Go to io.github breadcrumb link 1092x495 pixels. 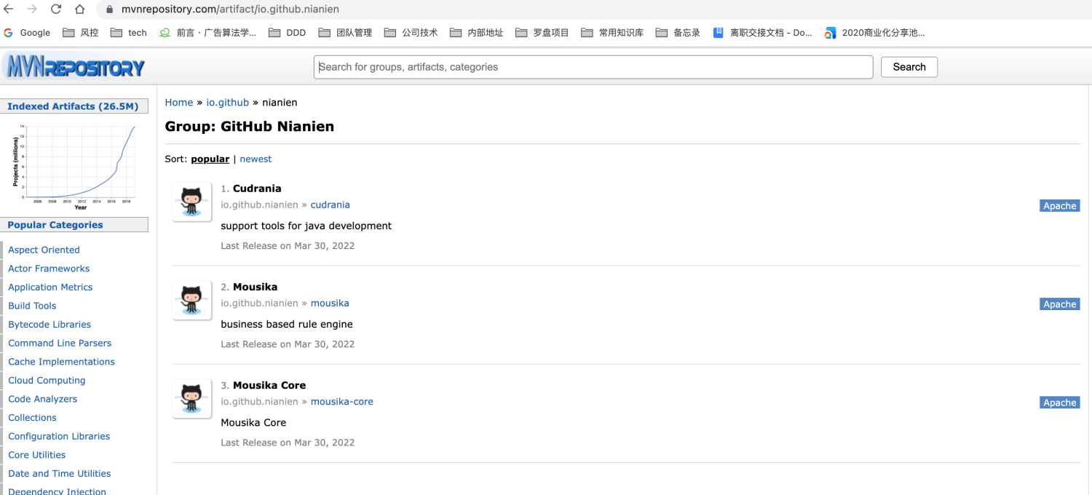click(227, 103)
